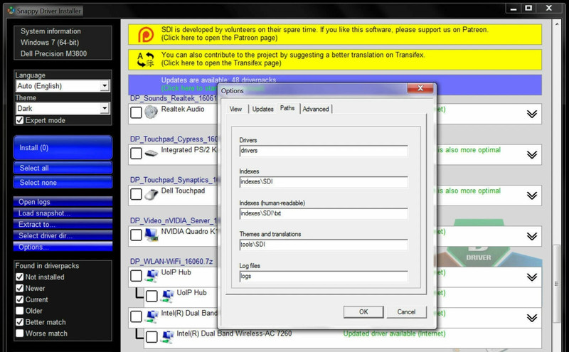Click Select driver dir...
The image size is (569, 352).
pos(63,235)
